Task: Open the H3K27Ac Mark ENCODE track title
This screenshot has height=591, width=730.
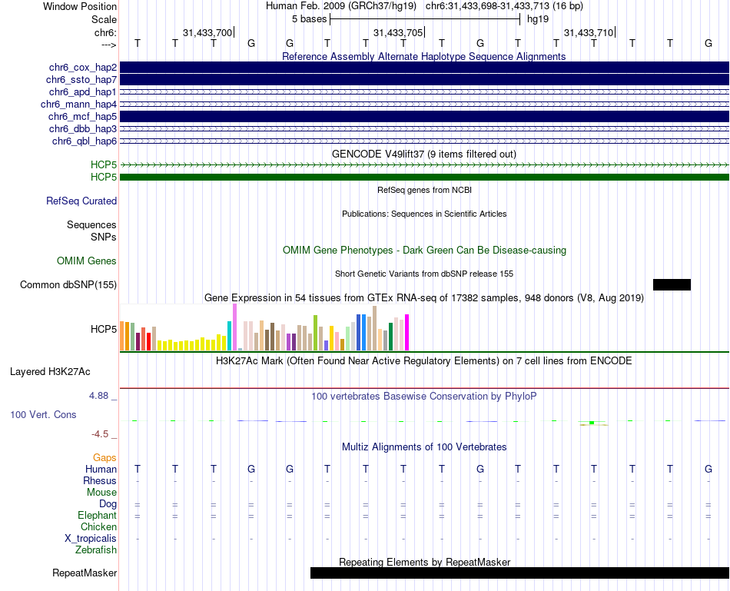Action: (x=423, y=361)
